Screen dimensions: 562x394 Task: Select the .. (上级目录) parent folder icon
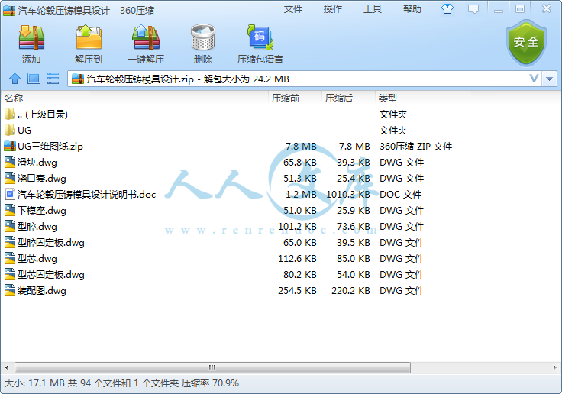coord(10,114)
